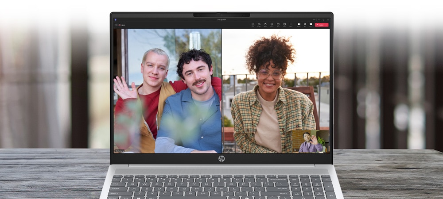Click the red Leave button
This screenshot has height=199, width=443.
pyautogui.click(x=321, y=25)
